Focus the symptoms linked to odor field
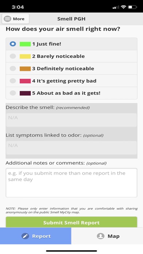This screenshot has height=254, width=143. (71, 148)
